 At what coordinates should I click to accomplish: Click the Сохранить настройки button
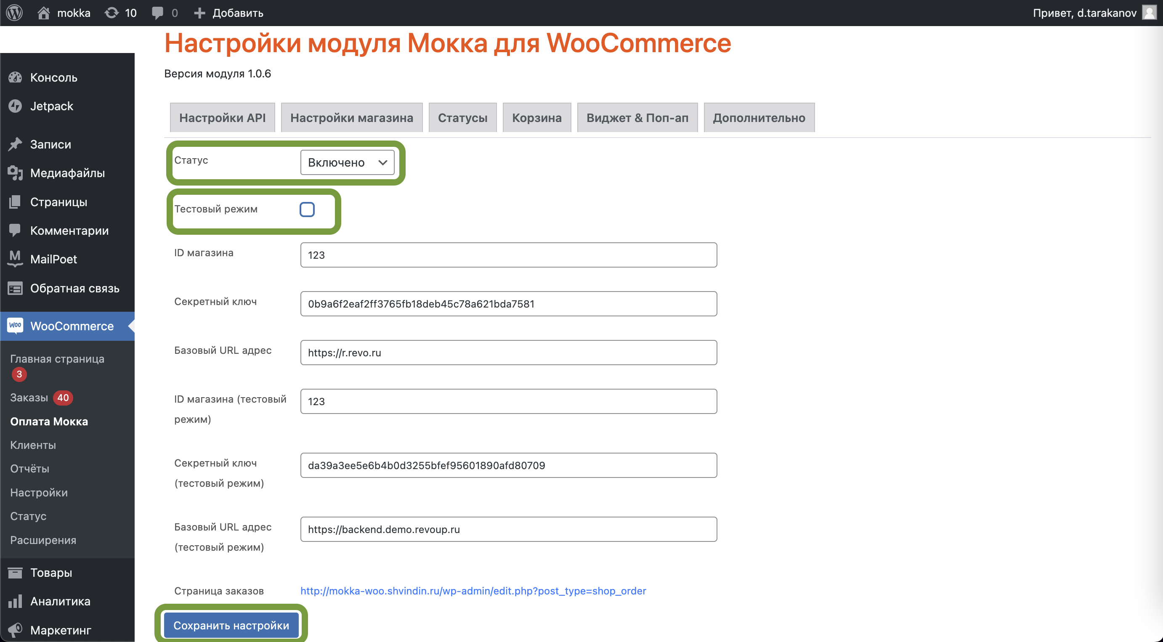coord(231,625)
